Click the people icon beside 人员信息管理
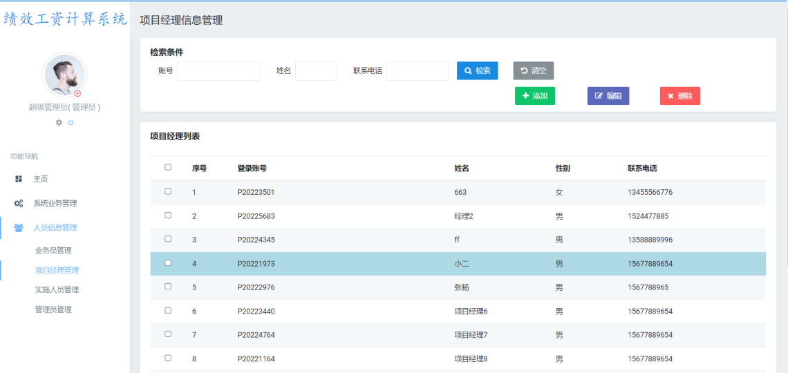This screenshot has width=788, height=373. (x=19, y=227)
